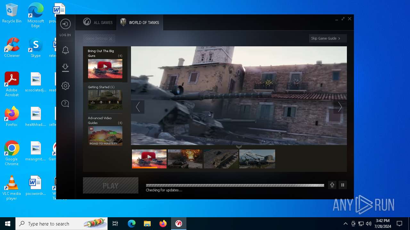Open the taskbar clock and date

point(383,224)
